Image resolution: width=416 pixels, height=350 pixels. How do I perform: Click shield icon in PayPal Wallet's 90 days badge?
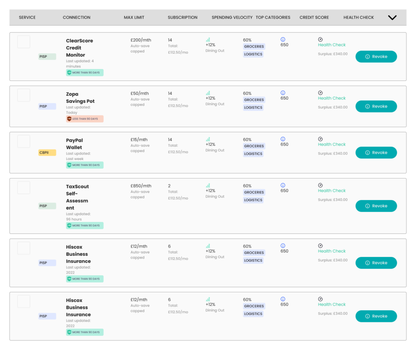click(69, 165)
